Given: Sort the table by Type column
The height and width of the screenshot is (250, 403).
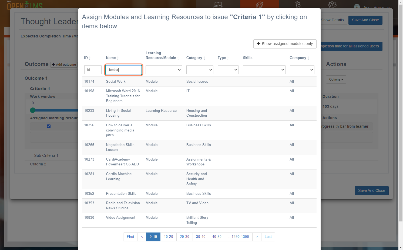Looking at the screenshot, I should (x=223, y=58).
